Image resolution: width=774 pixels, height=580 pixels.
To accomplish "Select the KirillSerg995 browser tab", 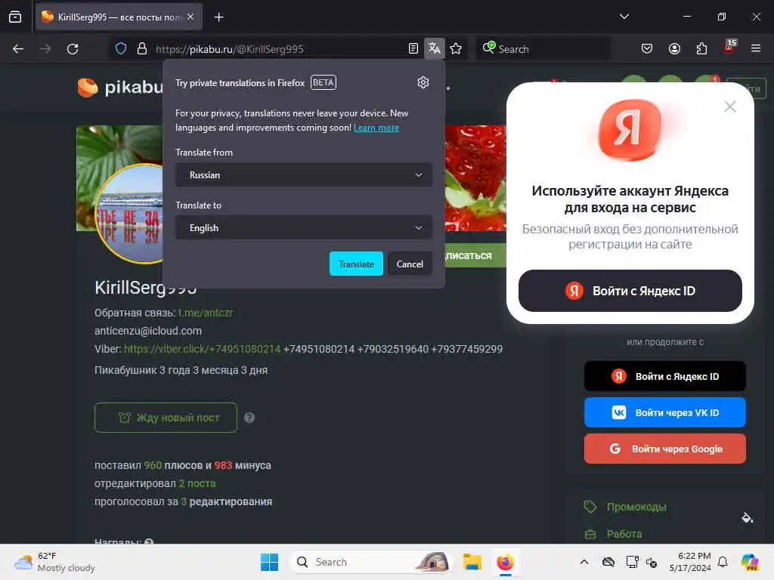I will (x=119, y=17).
